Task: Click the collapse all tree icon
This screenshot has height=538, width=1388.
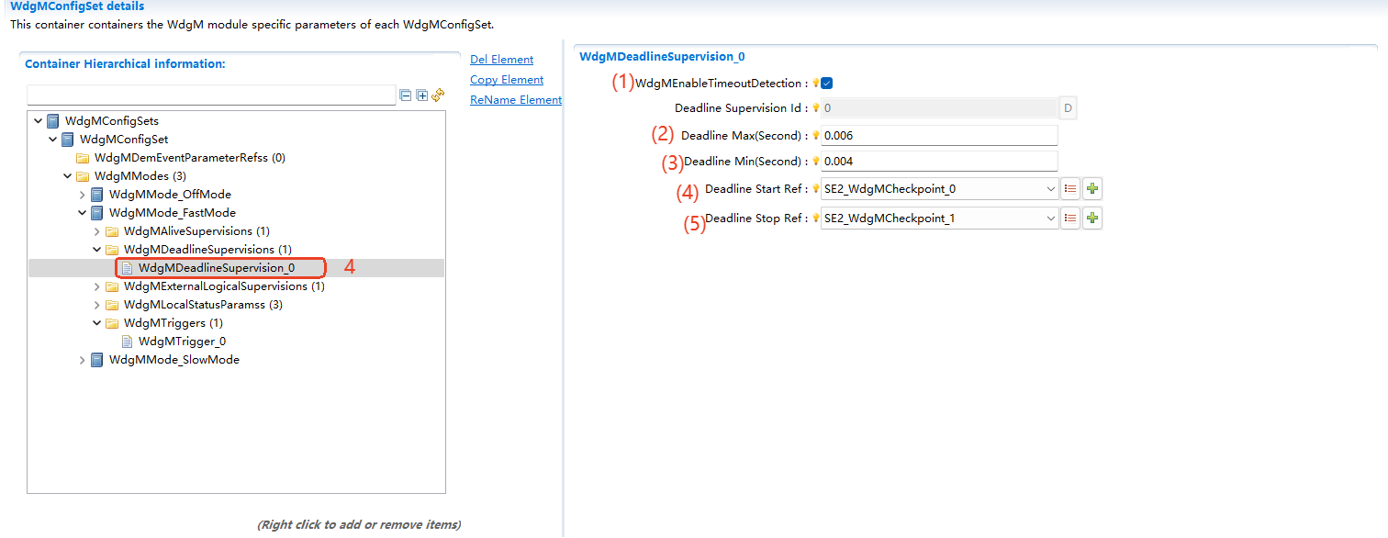Action: click(405, 95)
